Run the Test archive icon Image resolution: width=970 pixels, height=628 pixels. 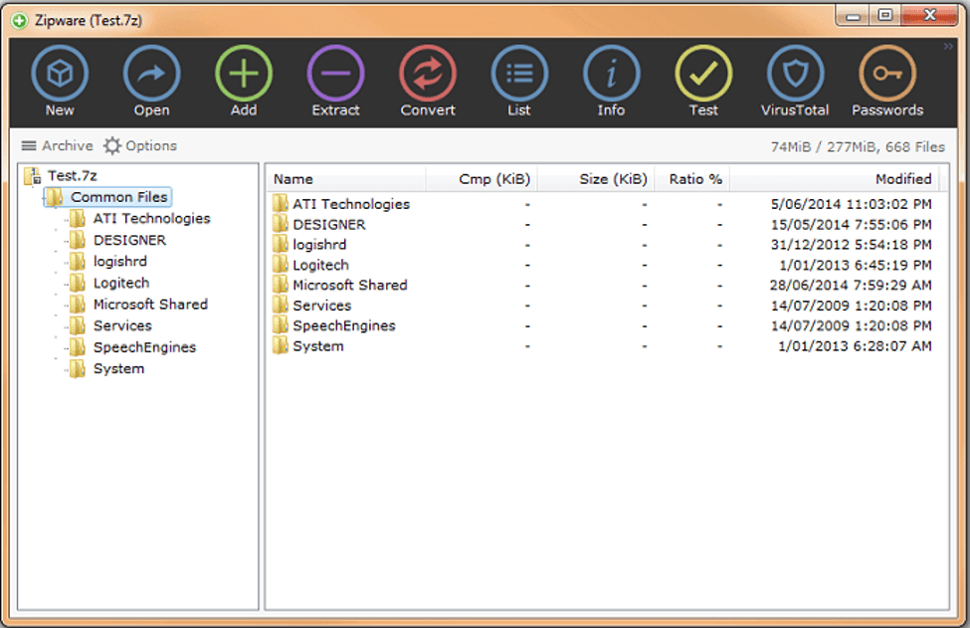pos(703,75)
